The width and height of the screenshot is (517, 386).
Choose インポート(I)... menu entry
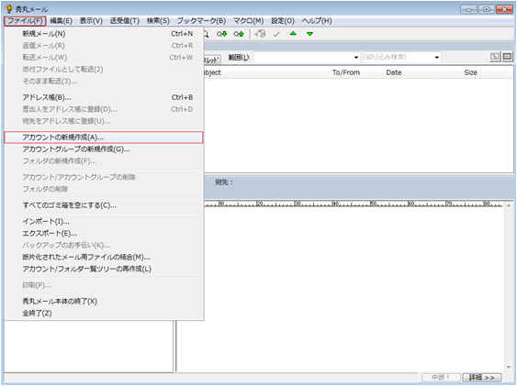[x=104, y=222]
